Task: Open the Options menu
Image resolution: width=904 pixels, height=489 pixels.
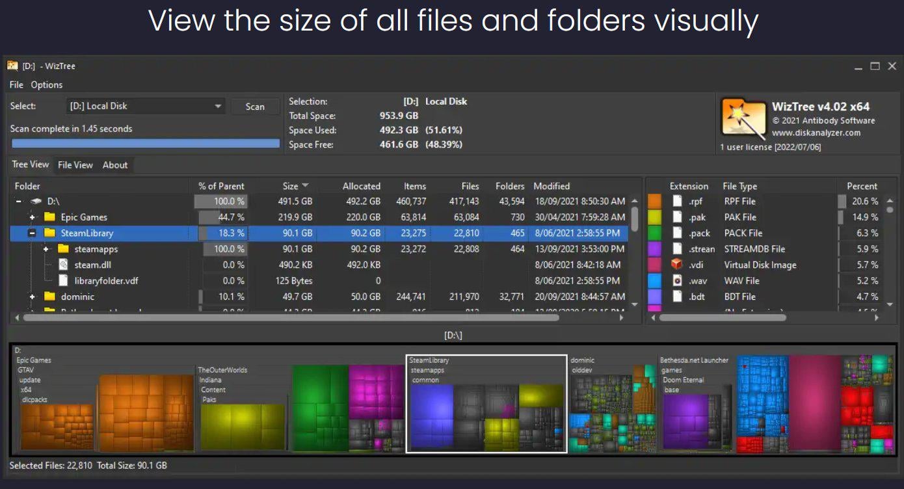Action: tap(47, 85)
